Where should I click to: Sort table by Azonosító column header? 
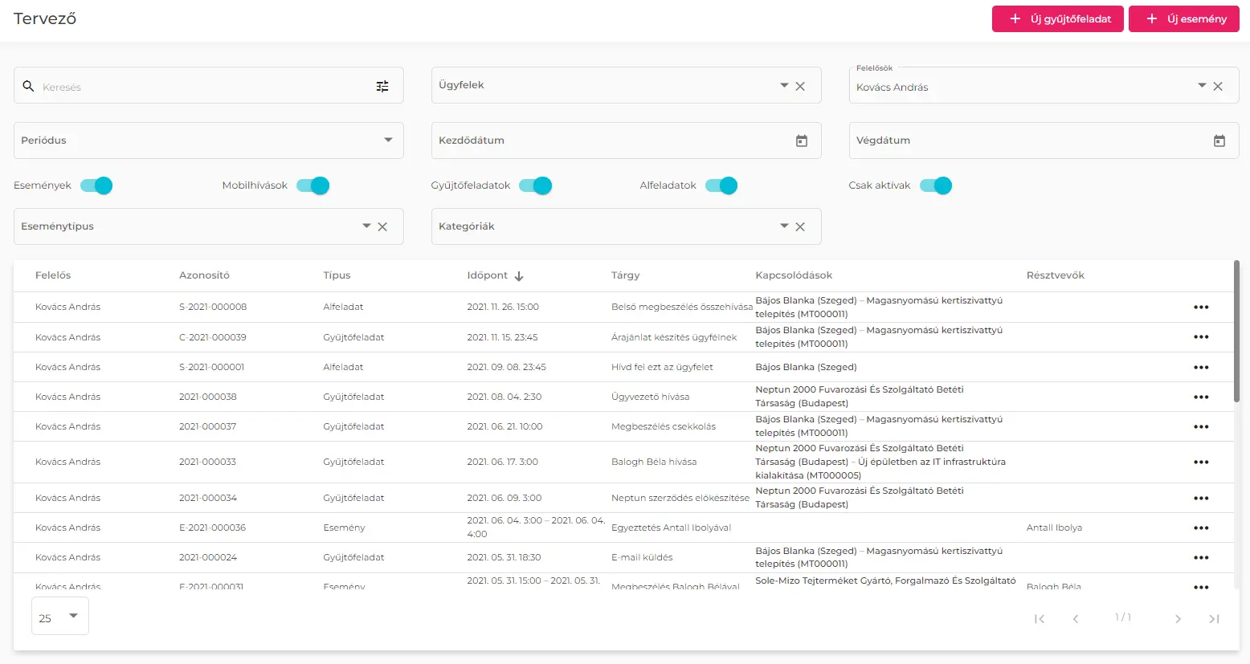point(204,275)
